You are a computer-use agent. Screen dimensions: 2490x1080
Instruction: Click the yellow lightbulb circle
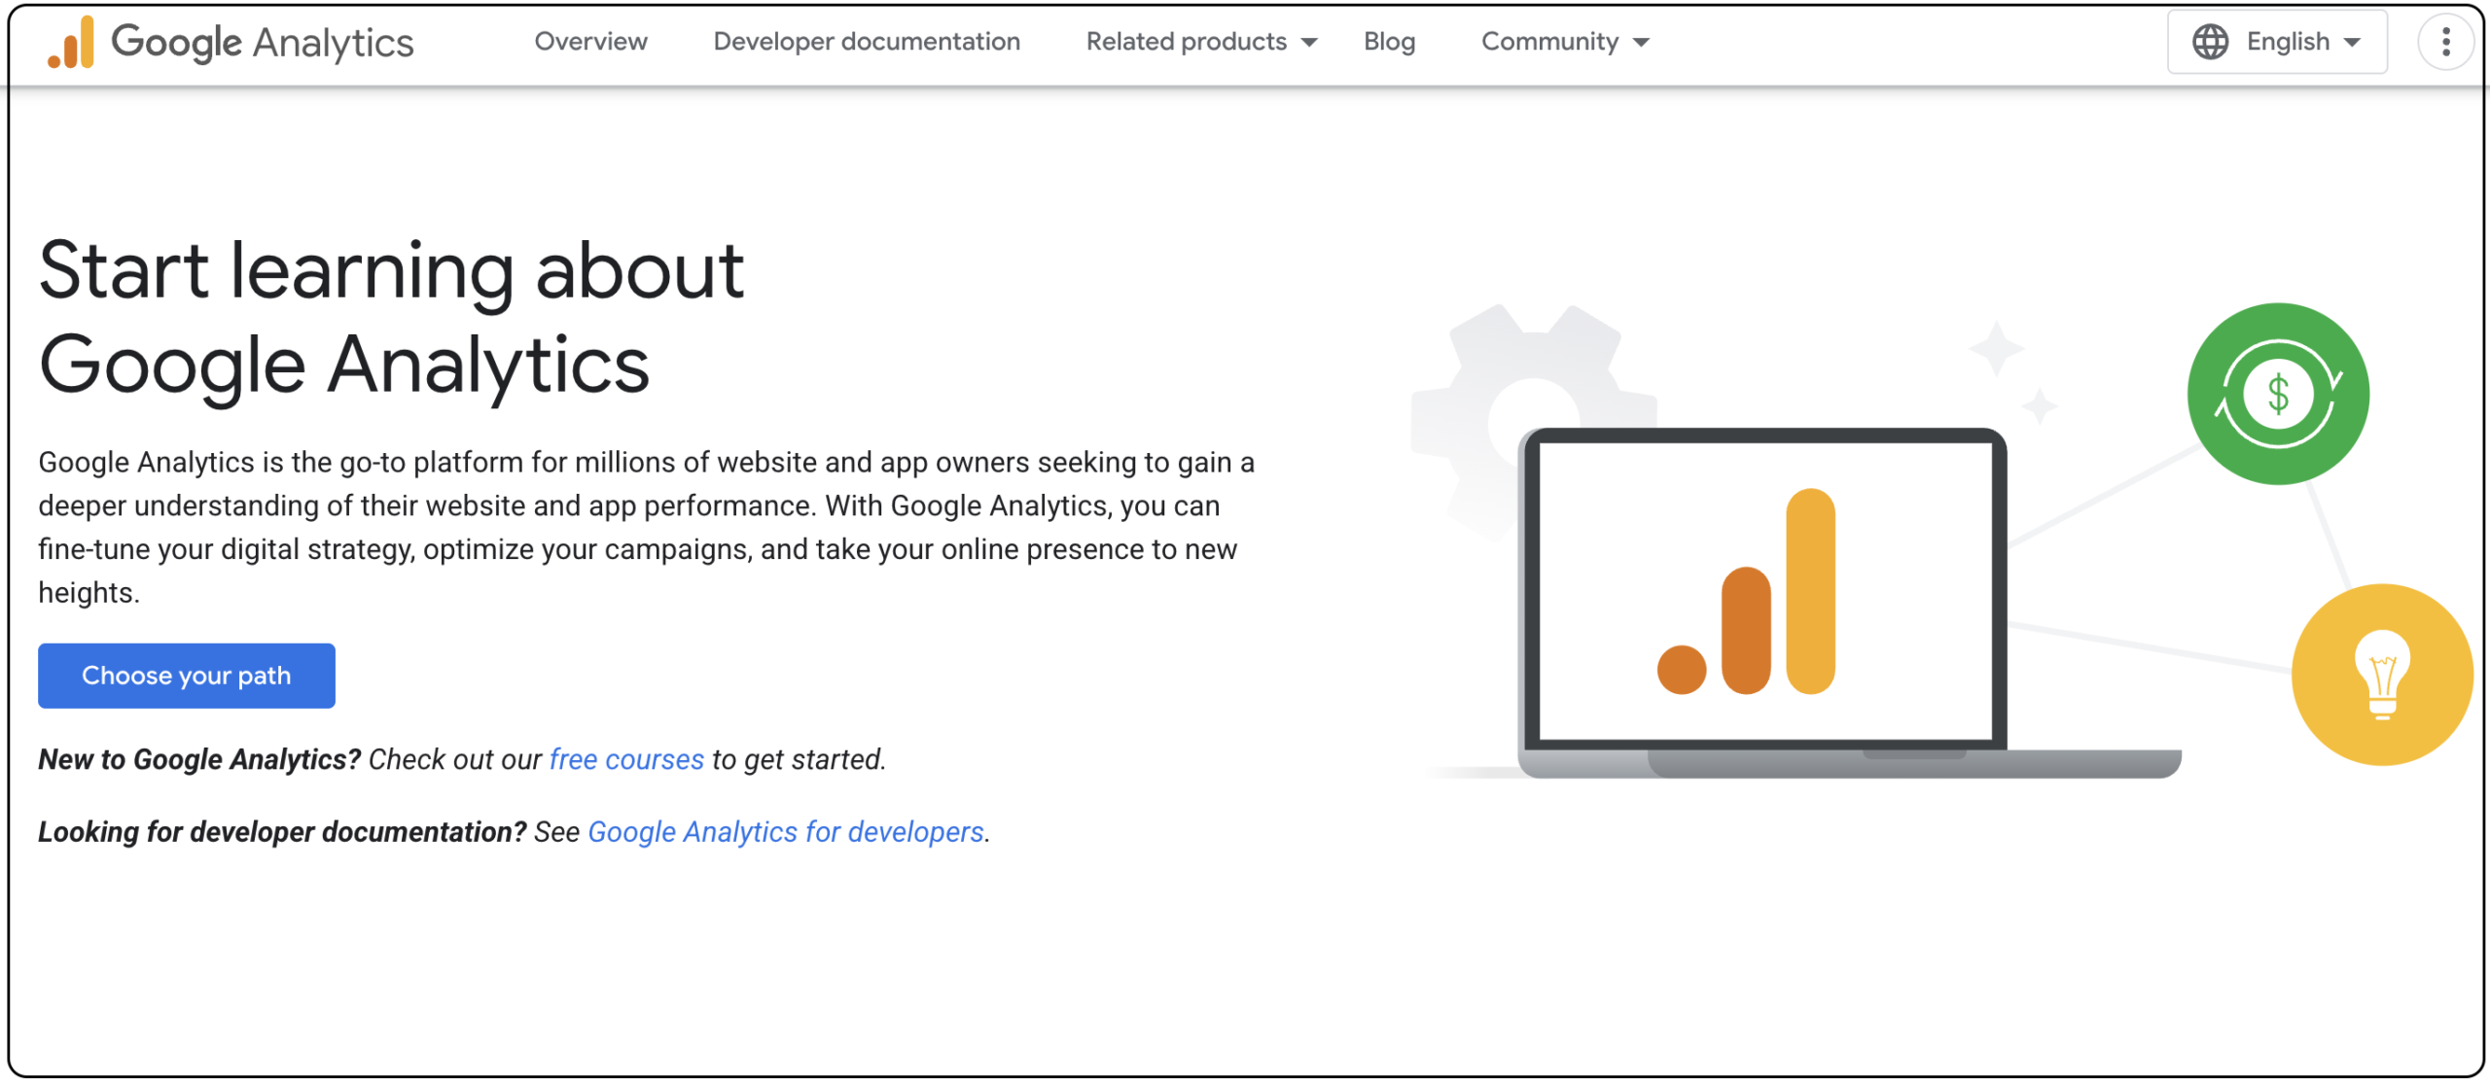(x=2382, y=675)
